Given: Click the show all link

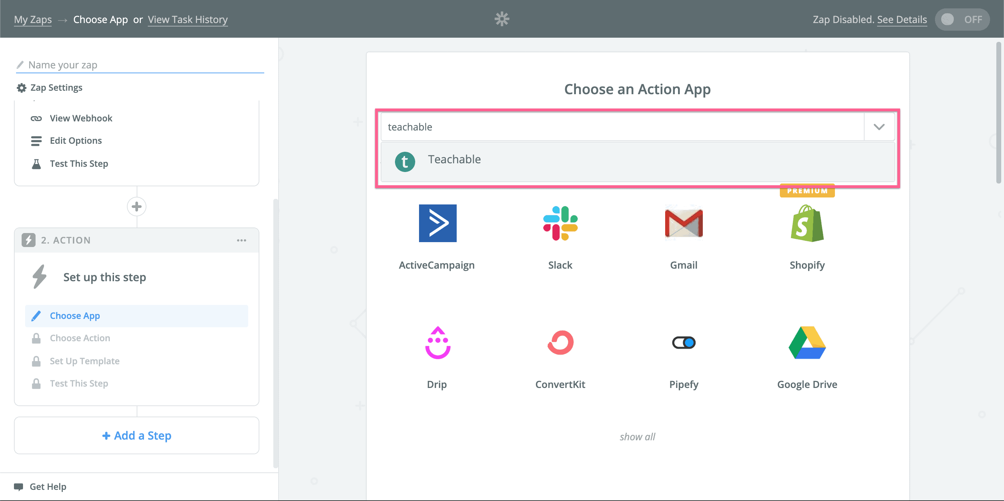Looking at the screenshot, I should [637, 436].
